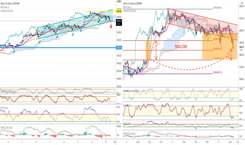Click the 47500.00 label on the left price axis

pos(119,55)
